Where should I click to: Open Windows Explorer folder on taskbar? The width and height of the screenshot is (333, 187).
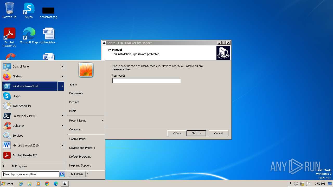[x=29, y=184]
